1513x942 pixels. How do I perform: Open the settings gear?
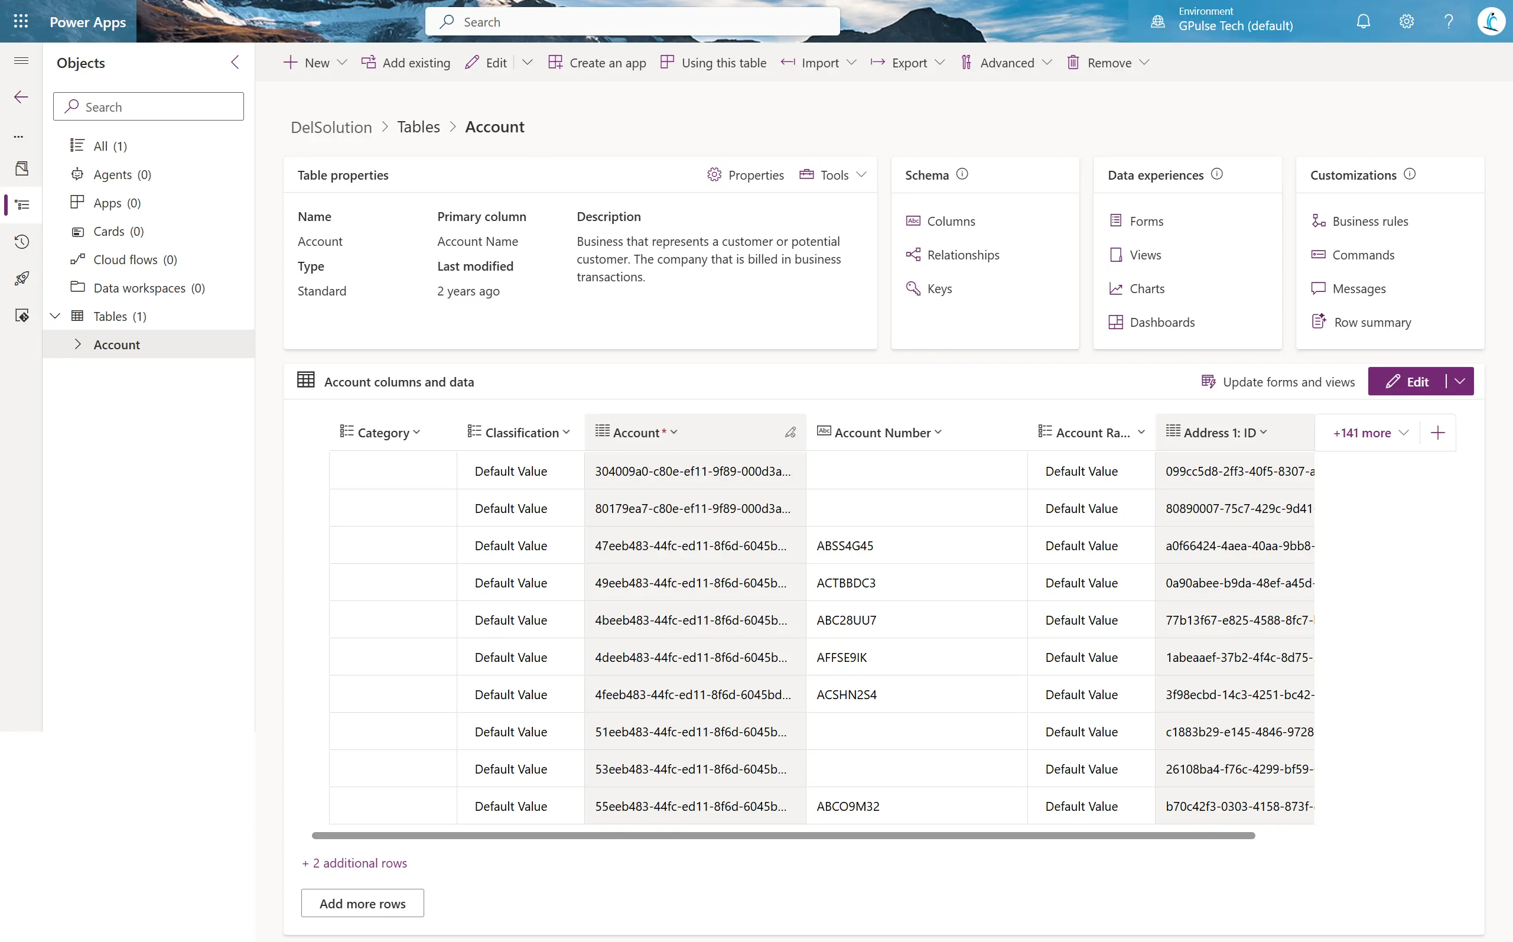pyautogui.click(x=1406, y=21)
